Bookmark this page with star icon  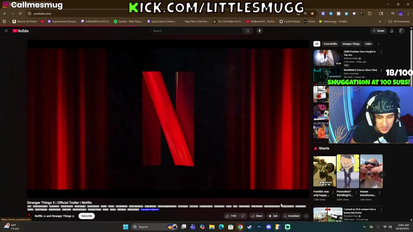pos(312,14)
